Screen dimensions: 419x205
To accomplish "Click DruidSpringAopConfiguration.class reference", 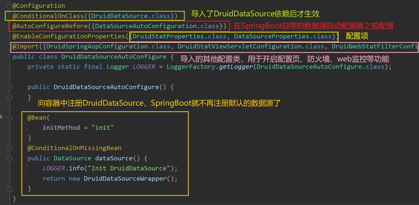I will tap(108, 46).
